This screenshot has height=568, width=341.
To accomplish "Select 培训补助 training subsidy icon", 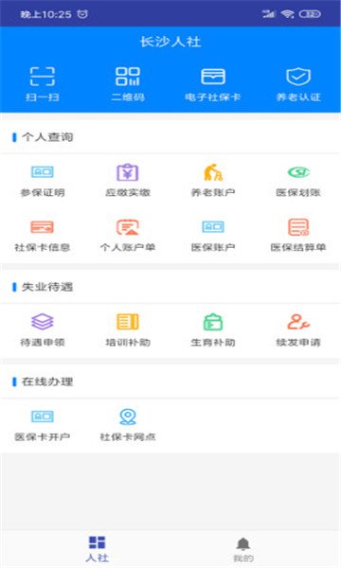I will pyautogui.click(x=128, y=322).
